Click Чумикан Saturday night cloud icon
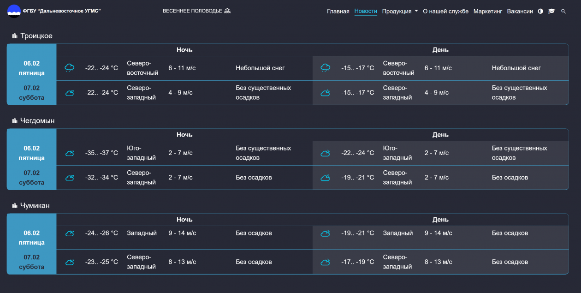The height and width of the screenshot is (293, 581). [x=70, y=262]
